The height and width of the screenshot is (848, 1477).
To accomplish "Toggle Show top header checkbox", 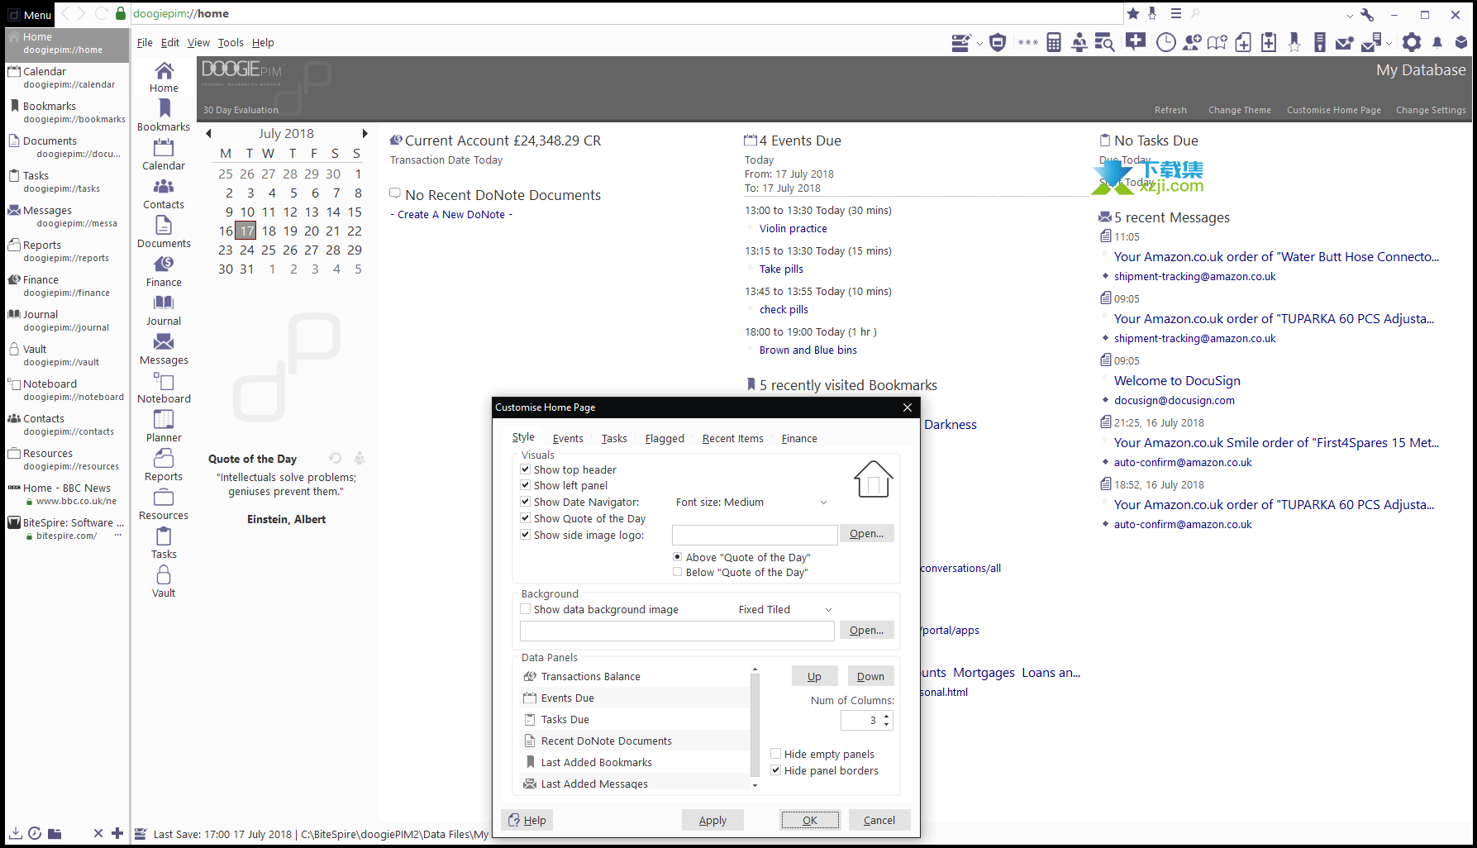I will pyautogui.click(x=525, y=469).
